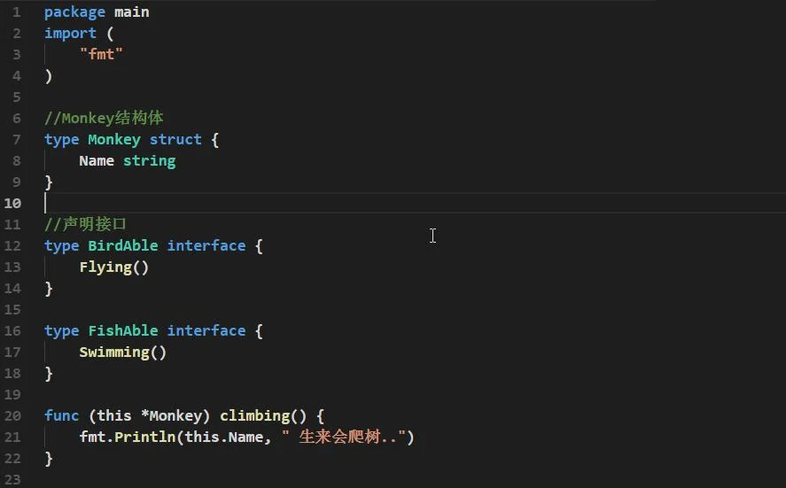Click the //Monkey结构体 comment
The width and height of the screenshot is (786, 488).
[104, 119]
